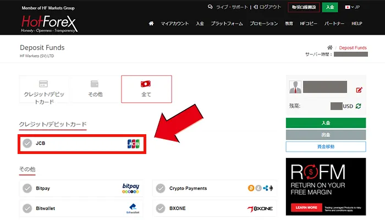Click the wallet icon above その他
This screenshot has height=220, width=385.
click(x=95, y=84)
